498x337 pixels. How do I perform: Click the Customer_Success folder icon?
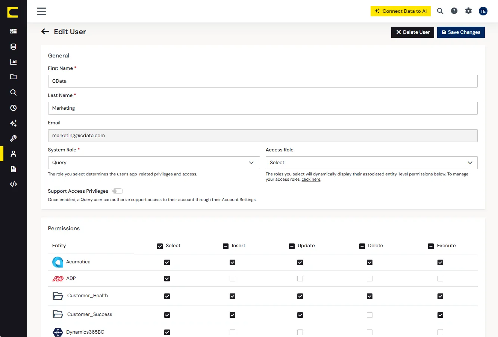(58, 314)
